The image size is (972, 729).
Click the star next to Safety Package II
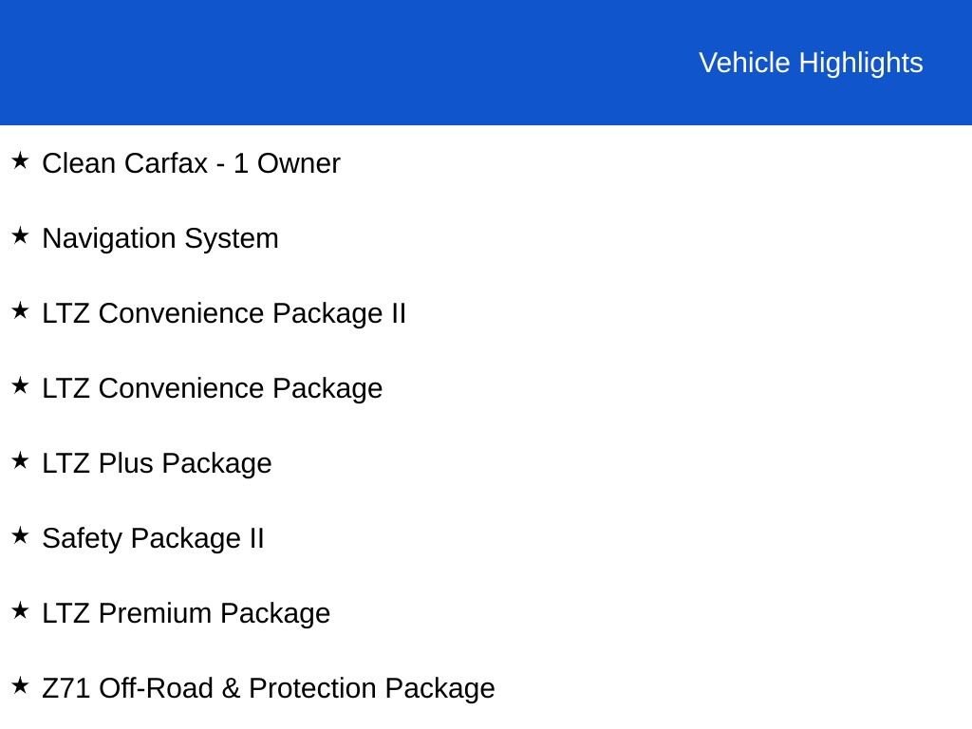pyautogui.click(x=20, y=535)
